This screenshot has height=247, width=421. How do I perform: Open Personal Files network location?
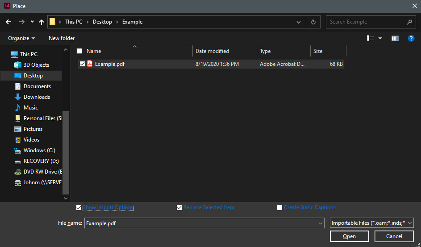pos(43,118)
